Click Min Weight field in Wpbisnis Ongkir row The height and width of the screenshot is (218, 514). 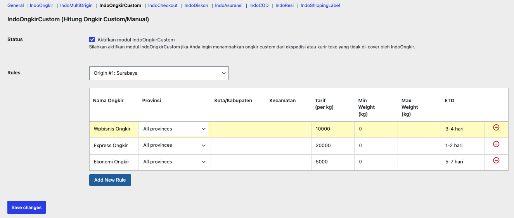pyautogui.click(x=376, y=129)
